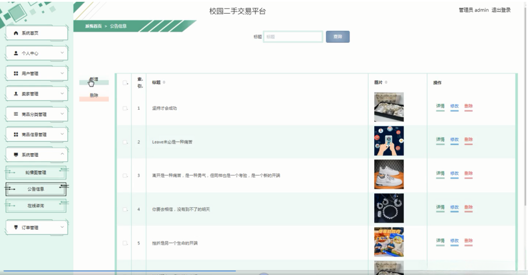Check the box for row 坚持才会成功
Image resolution: width=528 pixels, height=275 pixels.
(125, 108)
